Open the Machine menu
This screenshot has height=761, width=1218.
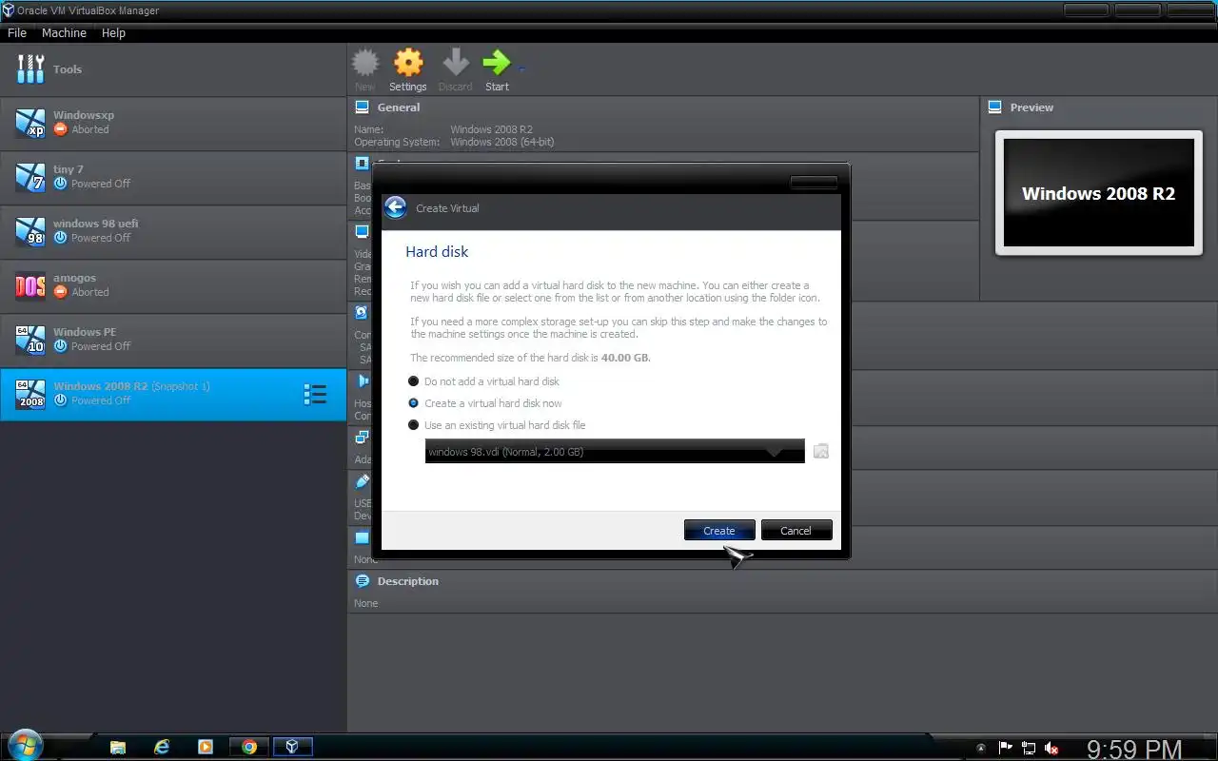[x=64, y=32]
